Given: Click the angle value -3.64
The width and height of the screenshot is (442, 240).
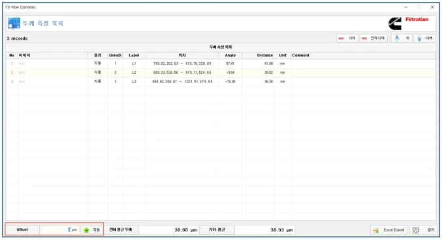Looking at the screenshot, I should point(230,73).
